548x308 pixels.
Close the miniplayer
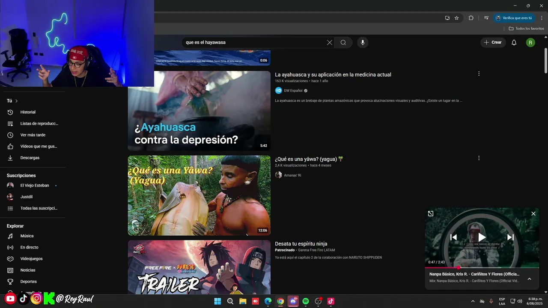[x=533, y=213]
